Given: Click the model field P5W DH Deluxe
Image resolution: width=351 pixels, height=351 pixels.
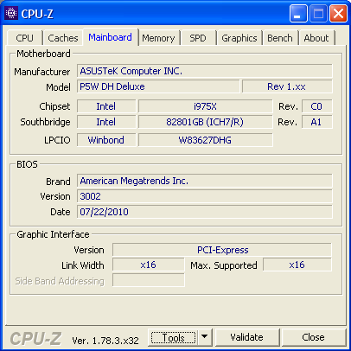Looking at the screenshot, I should coord(158,86).
